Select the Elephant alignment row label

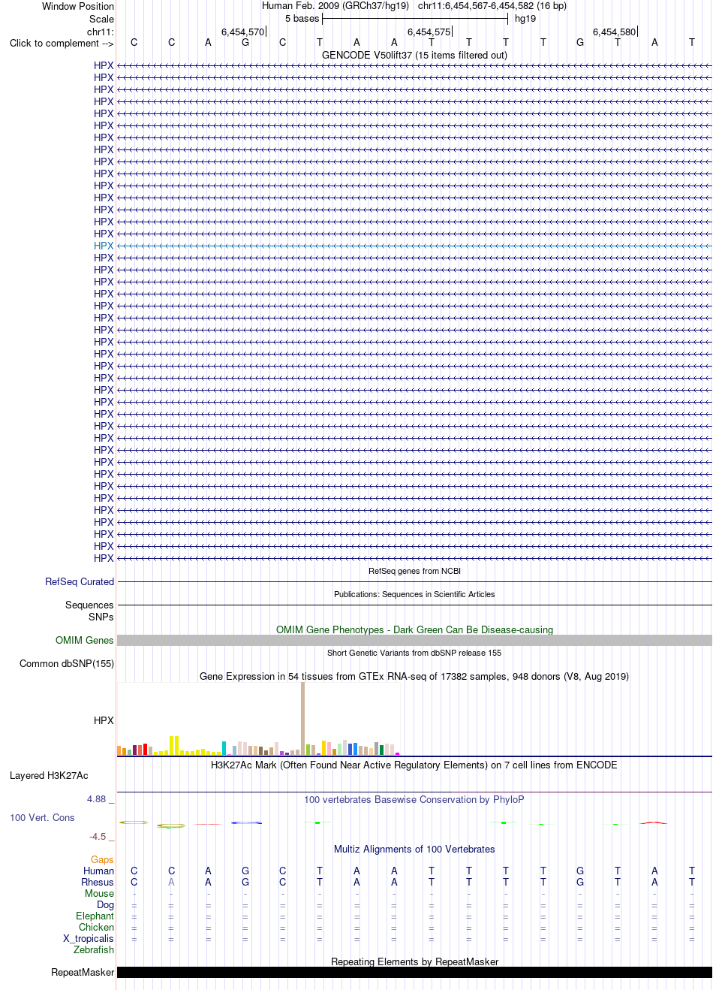(95, 916)
